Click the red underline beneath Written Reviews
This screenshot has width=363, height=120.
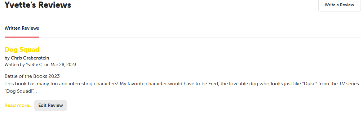coord(22,37)
